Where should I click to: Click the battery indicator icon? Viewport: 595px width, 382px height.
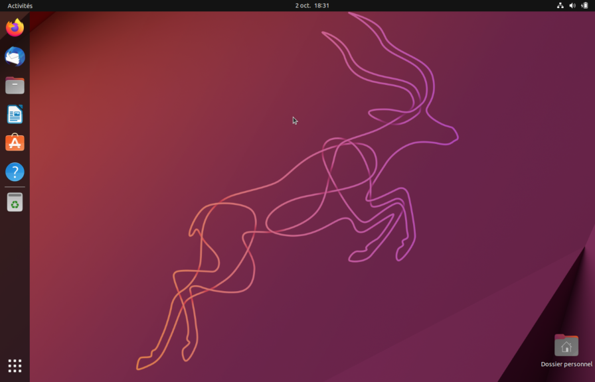[x=584, y=5]
